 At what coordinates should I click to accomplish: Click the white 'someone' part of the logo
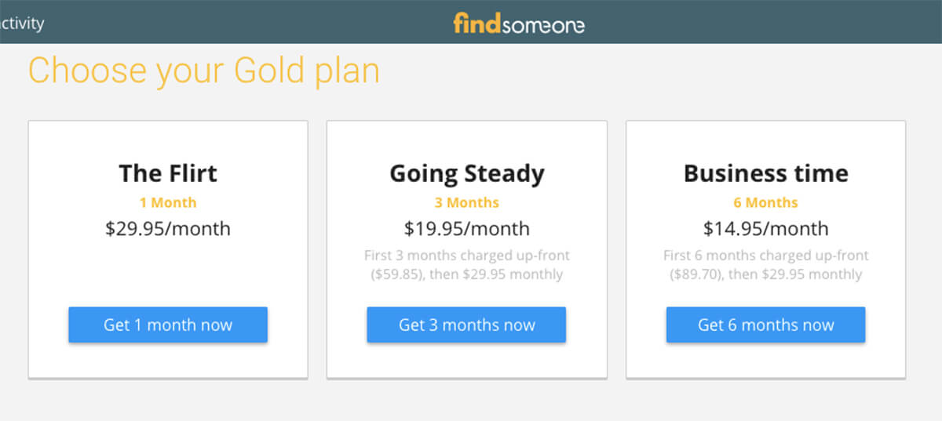pos(543,25)
